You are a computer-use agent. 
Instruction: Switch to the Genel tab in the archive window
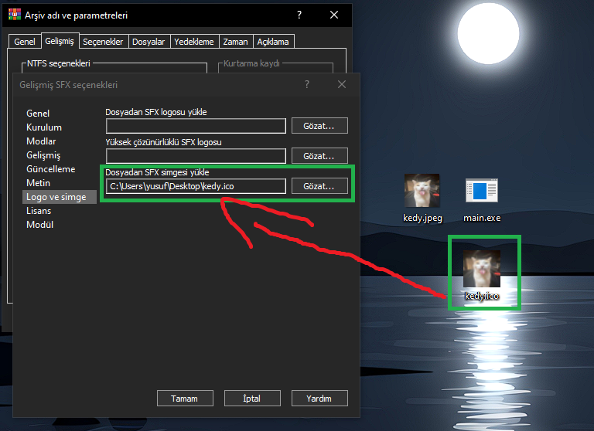25,42
